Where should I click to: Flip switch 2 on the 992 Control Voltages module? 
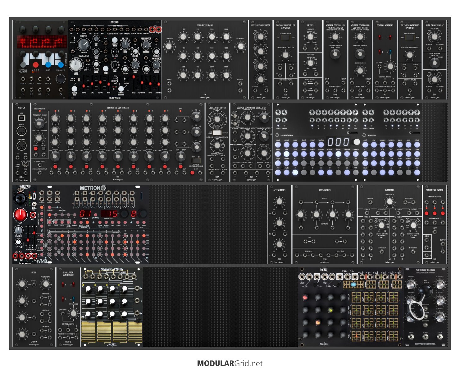coord(390,38)
